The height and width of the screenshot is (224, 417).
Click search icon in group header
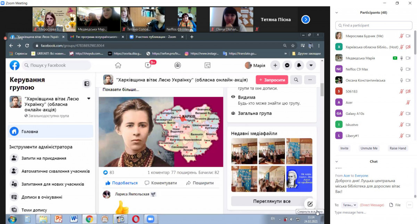pyautogui.click(x=296, y=80)
